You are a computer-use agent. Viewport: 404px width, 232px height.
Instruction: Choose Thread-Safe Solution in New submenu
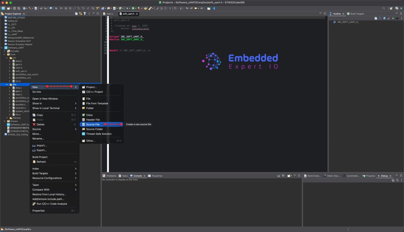pos(101,134)
